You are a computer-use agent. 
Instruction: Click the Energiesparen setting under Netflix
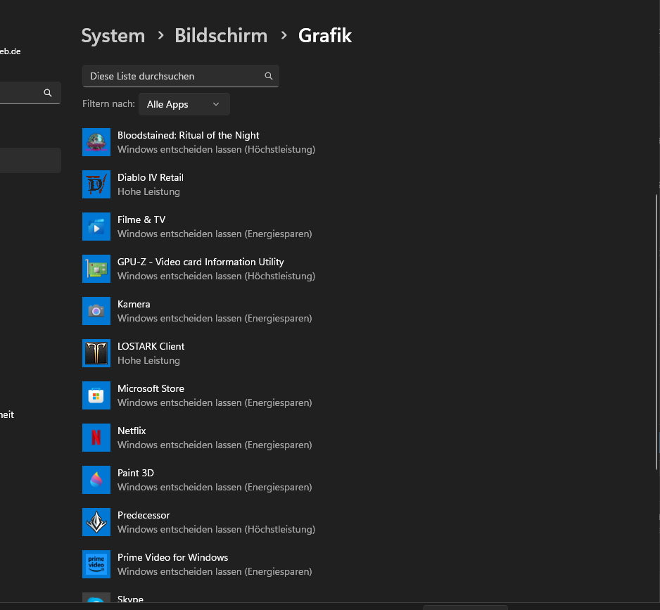pyautogui.click(x=215, y=445)
